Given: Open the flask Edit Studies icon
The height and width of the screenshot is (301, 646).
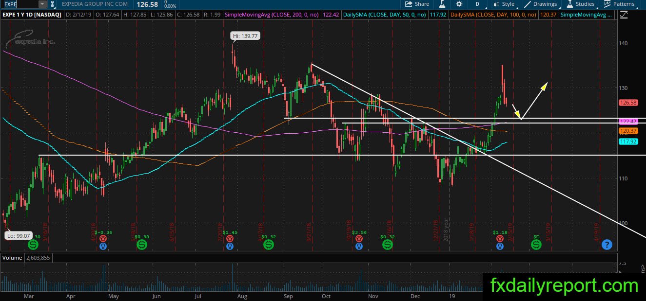Looking at the screenshot, I should (x=442, y=4).
